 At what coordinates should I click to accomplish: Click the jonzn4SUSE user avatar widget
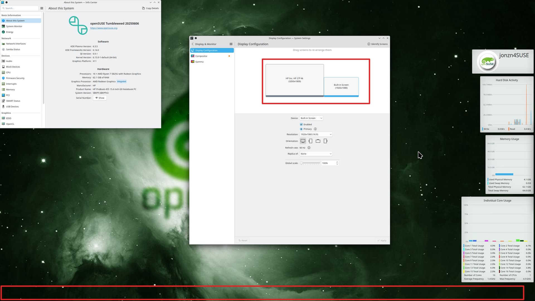pyautogui.click(x=487, y=62)
